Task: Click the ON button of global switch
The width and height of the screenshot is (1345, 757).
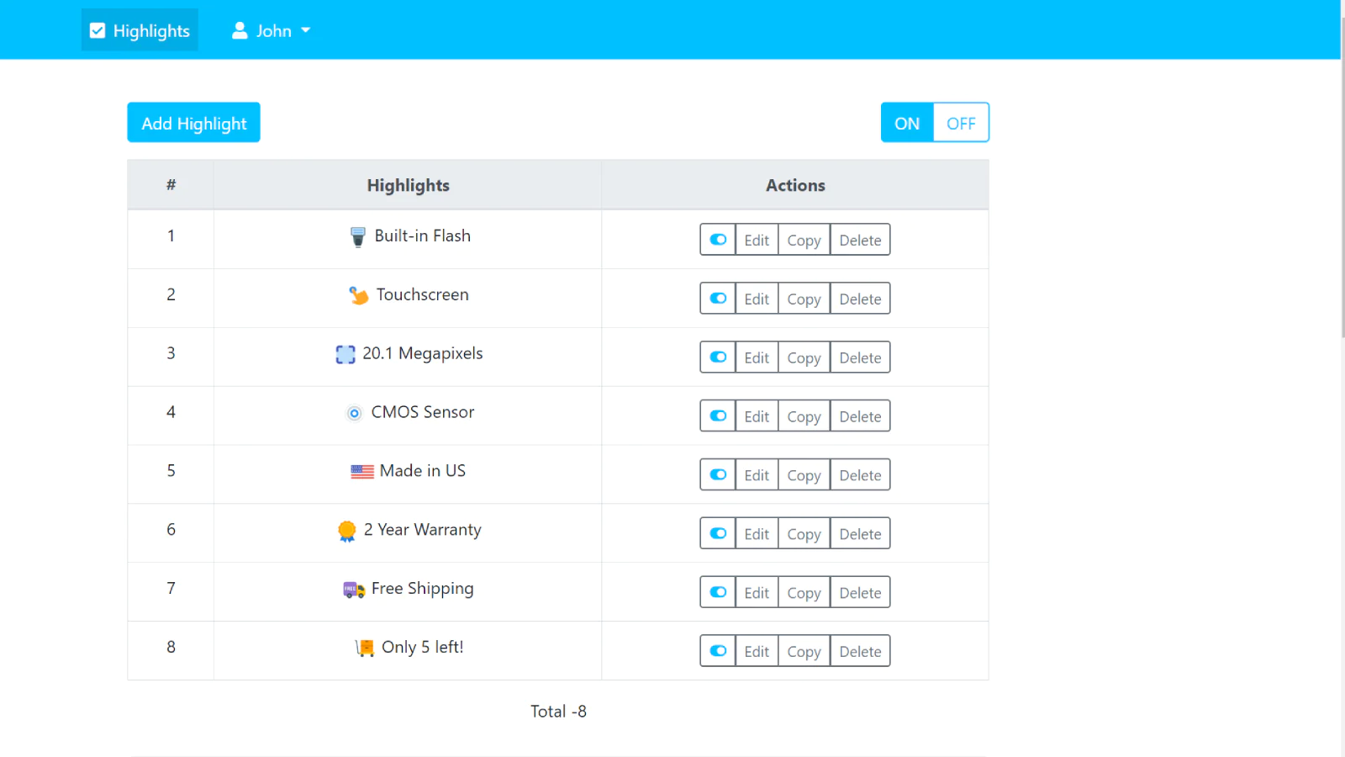Action: click(x=906, y=123)
